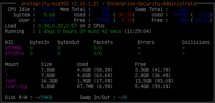Select the disk write value 24KB
This screenshot has height=103, width=215.
(46, 97)
